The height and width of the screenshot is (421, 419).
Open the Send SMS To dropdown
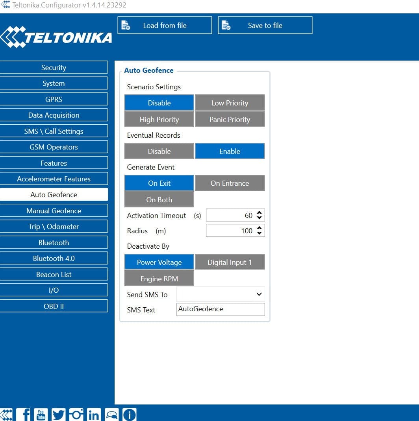click(x=221, y=294)
